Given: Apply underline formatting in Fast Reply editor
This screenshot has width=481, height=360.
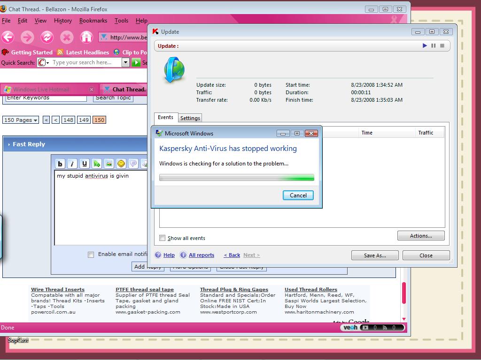Looking at the screenshot, I should point(85,164).
